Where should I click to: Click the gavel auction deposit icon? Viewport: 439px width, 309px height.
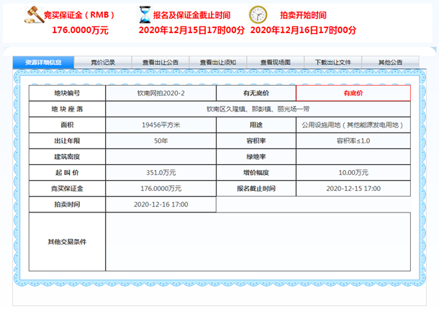pos(34,15)
